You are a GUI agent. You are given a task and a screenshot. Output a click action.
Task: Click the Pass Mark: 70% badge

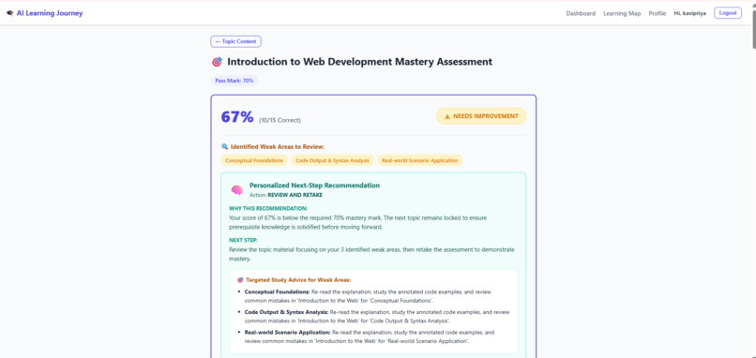pyautogui.click(x=234, y=81)
